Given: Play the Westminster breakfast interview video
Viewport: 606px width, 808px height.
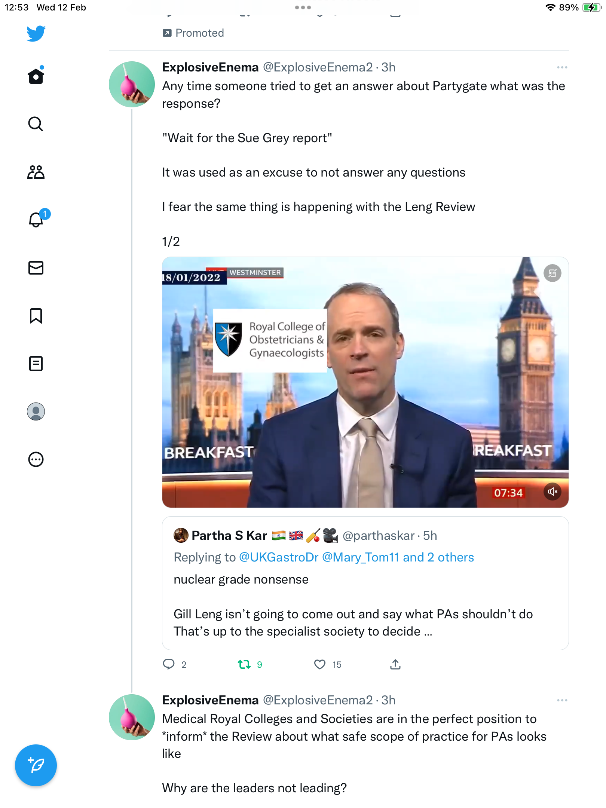Looking at the screenshot, I should [365, 382].
